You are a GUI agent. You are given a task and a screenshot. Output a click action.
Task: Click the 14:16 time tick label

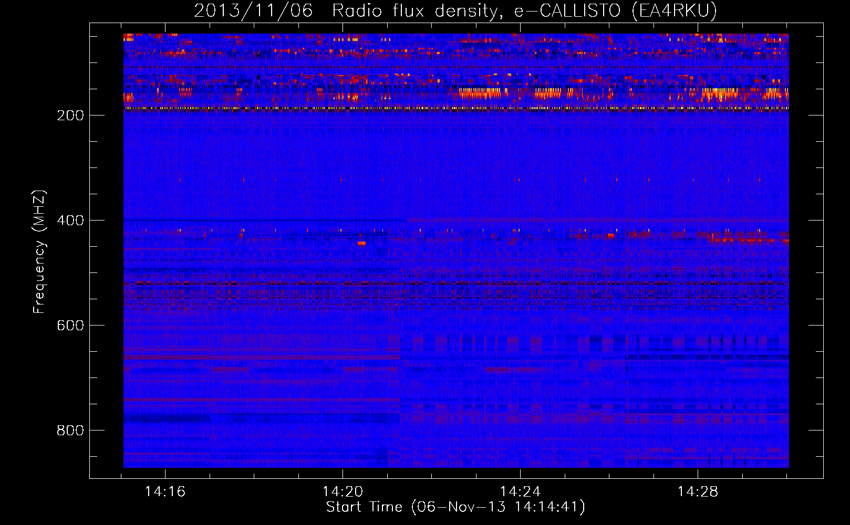click(165, 492)
